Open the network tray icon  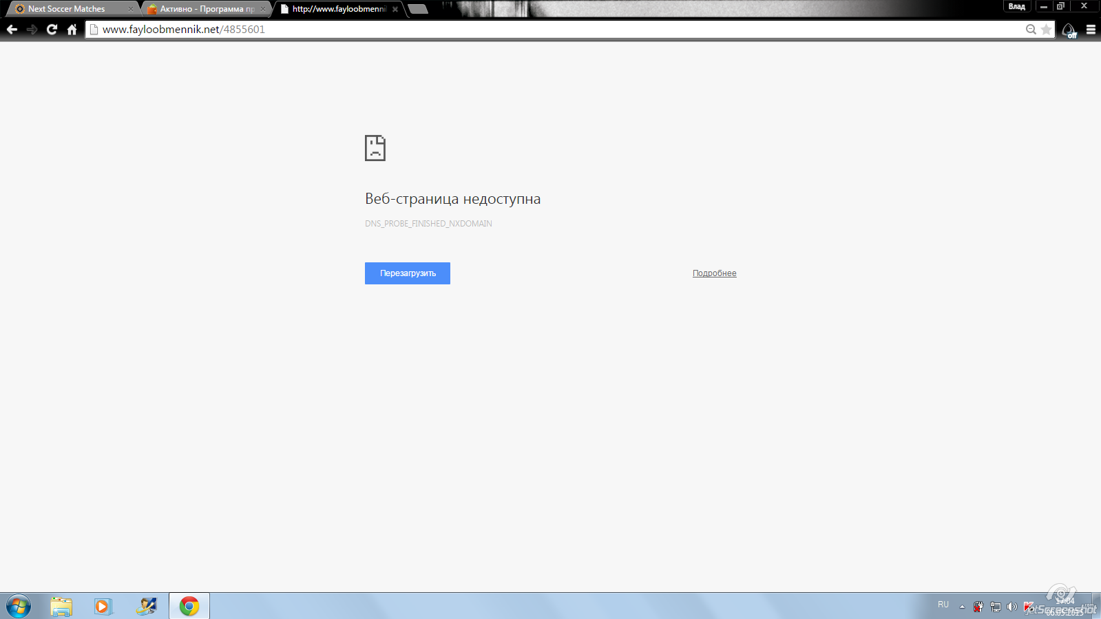[x=996, y=607]
